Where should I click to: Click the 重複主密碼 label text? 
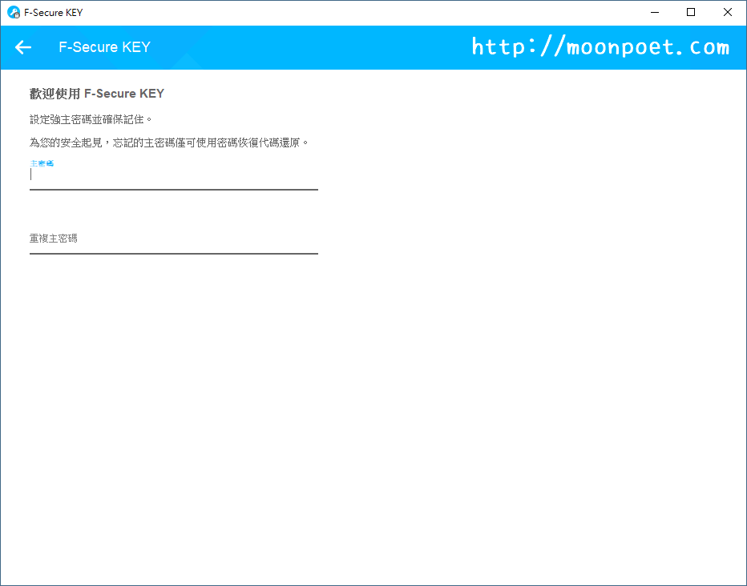click(x=54, y=238)
